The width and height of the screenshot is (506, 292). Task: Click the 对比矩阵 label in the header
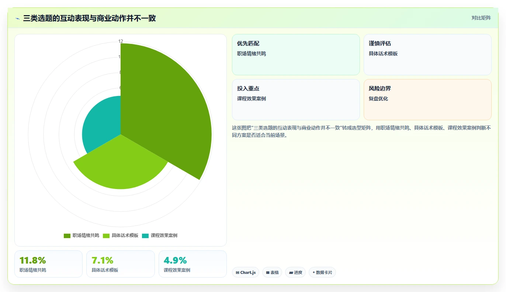[481, 18]
